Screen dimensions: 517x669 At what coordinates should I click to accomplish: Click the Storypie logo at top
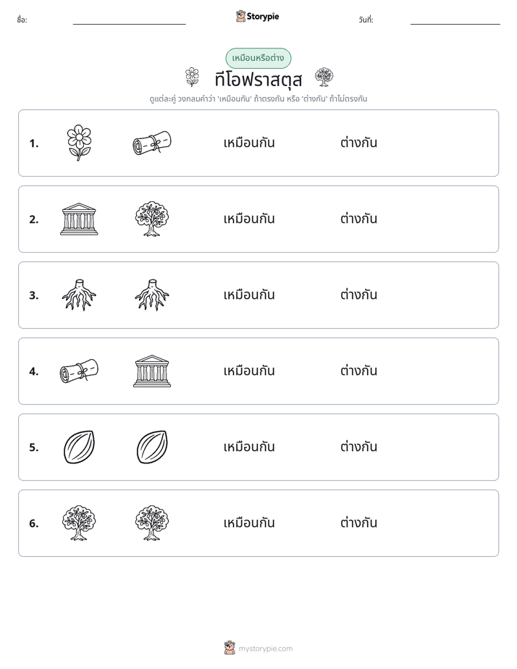point(257,17)
